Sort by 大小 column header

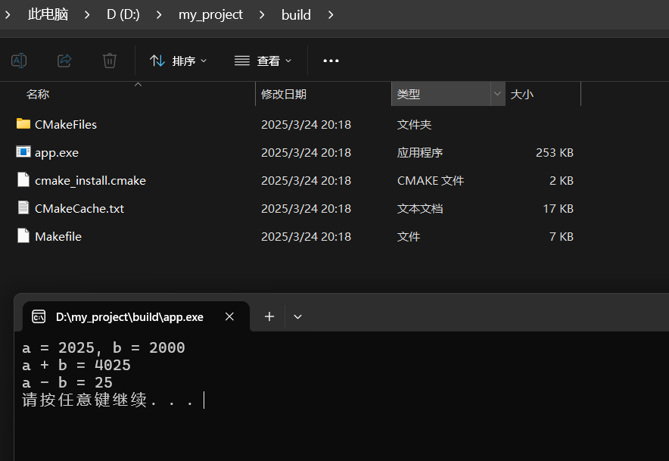coord(521,94)
